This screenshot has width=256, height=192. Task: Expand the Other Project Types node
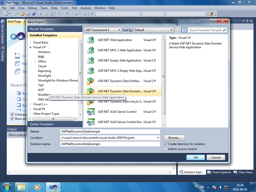pyautogui.click(x=30, y=114)
